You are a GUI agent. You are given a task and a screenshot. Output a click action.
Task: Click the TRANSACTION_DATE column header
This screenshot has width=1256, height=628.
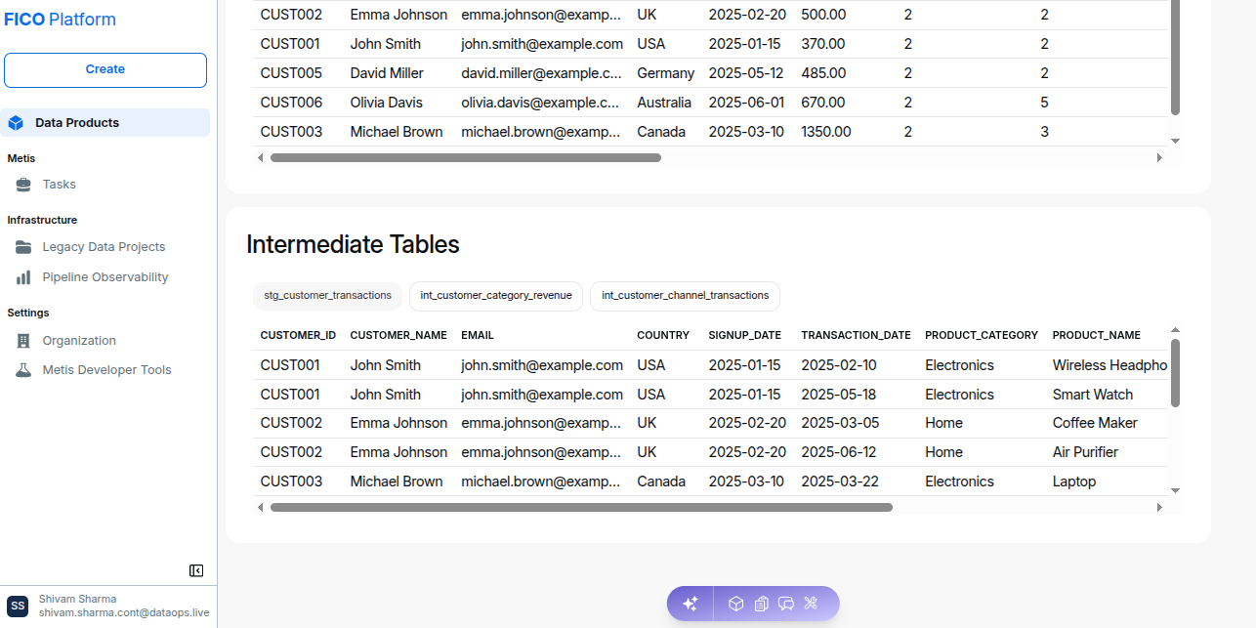(x=856, y=335)
